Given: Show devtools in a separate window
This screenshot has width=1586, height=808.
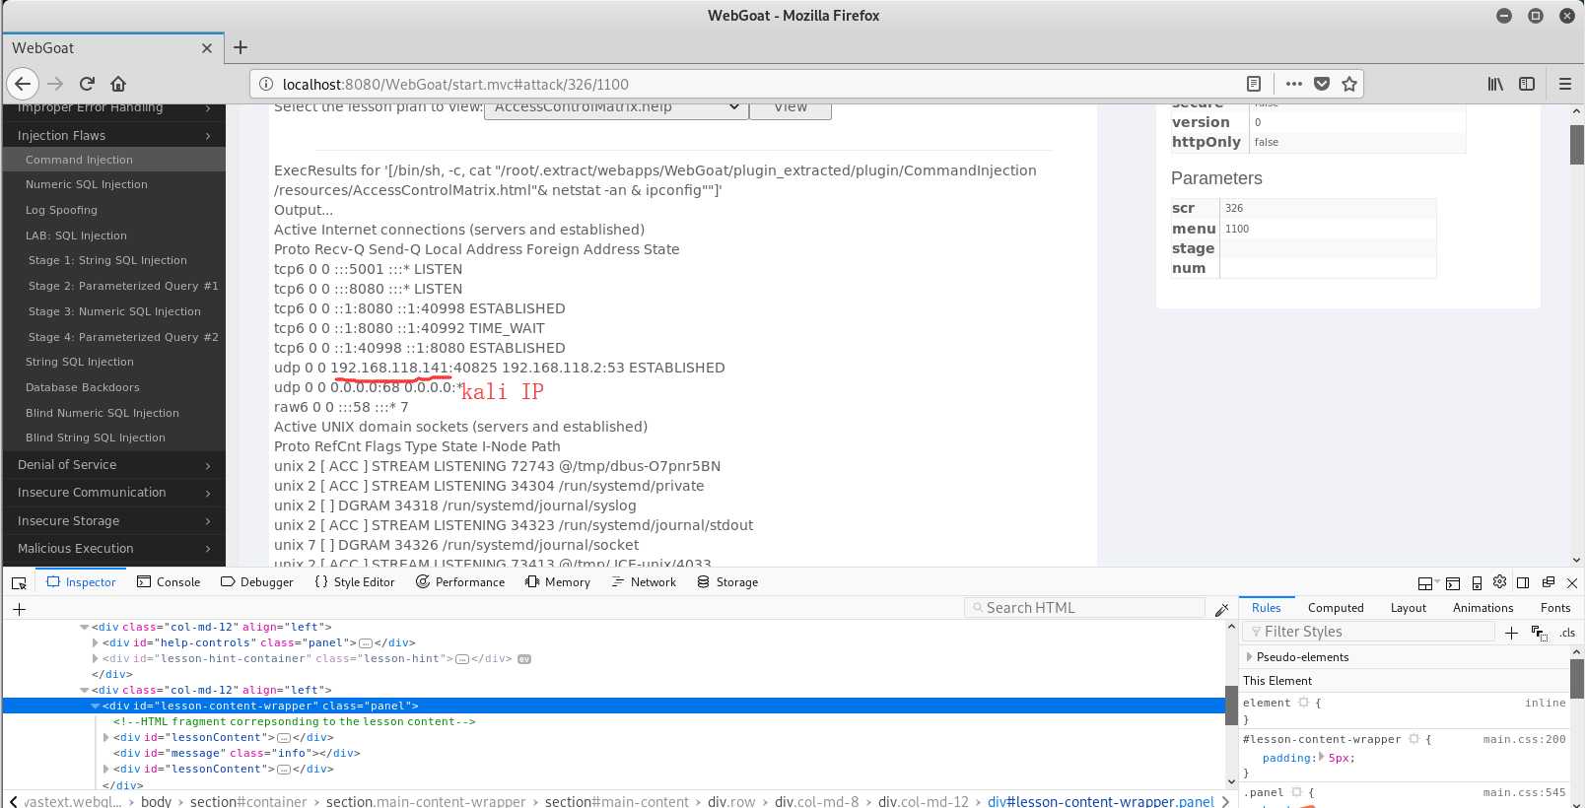Looking at the screenshot, I should pyautogui.click(x=1549, y=583).
